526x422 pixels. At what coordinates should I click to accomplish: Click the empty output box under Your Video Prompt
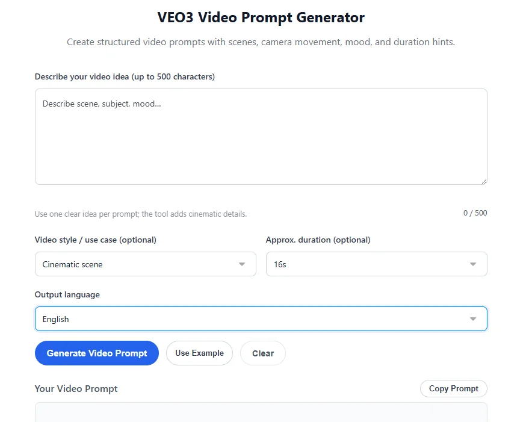[x=261, y=415]
